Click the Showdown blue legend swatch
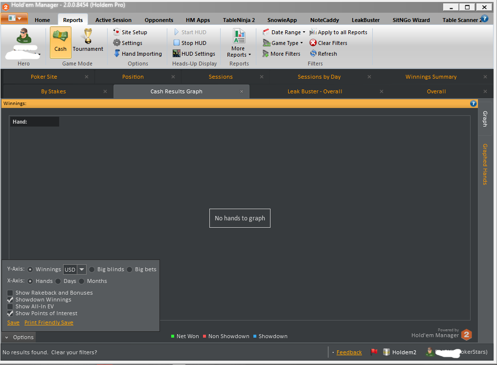Viewport: 497px width, 365px height. pyautogui.click(x=255, y=336)
